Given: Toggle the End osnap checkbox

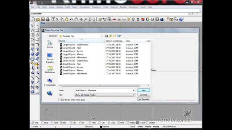Looking at the screenshot, I should (x=33, y=123).
